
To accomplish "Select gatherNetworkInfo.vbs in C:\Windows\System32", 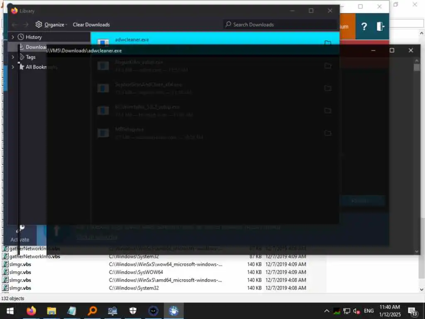I will [x=35, y=256].
